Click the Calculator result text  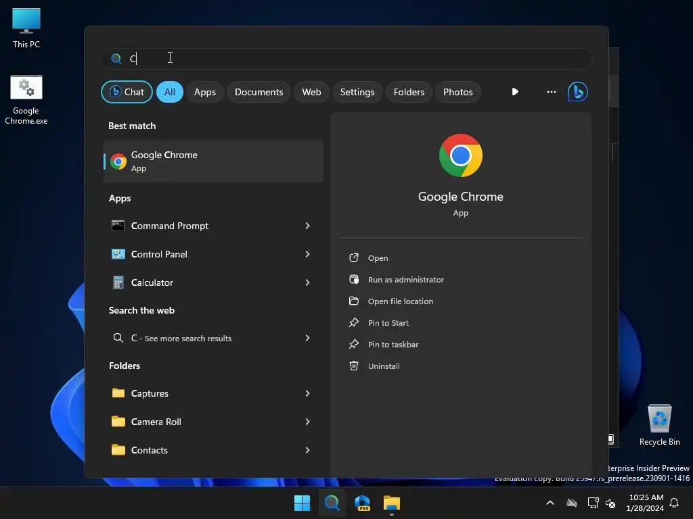pyautogui.click(x=152, y=282)
